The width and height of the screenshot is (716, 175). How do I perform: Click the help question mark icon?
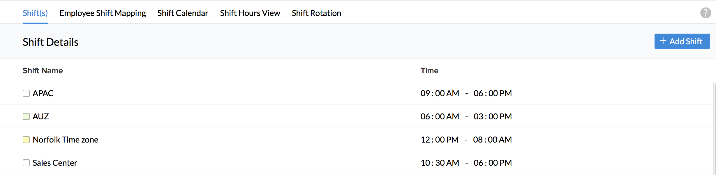click(x=706, y=13)
